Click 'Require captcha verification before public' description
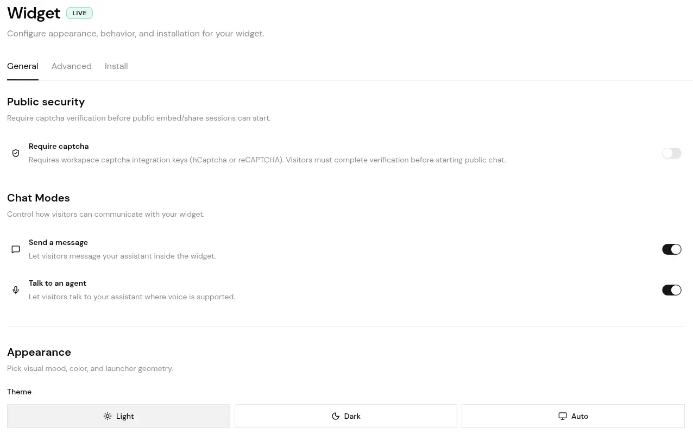Screen dimensions: 693x434 (x=139, y=118)
